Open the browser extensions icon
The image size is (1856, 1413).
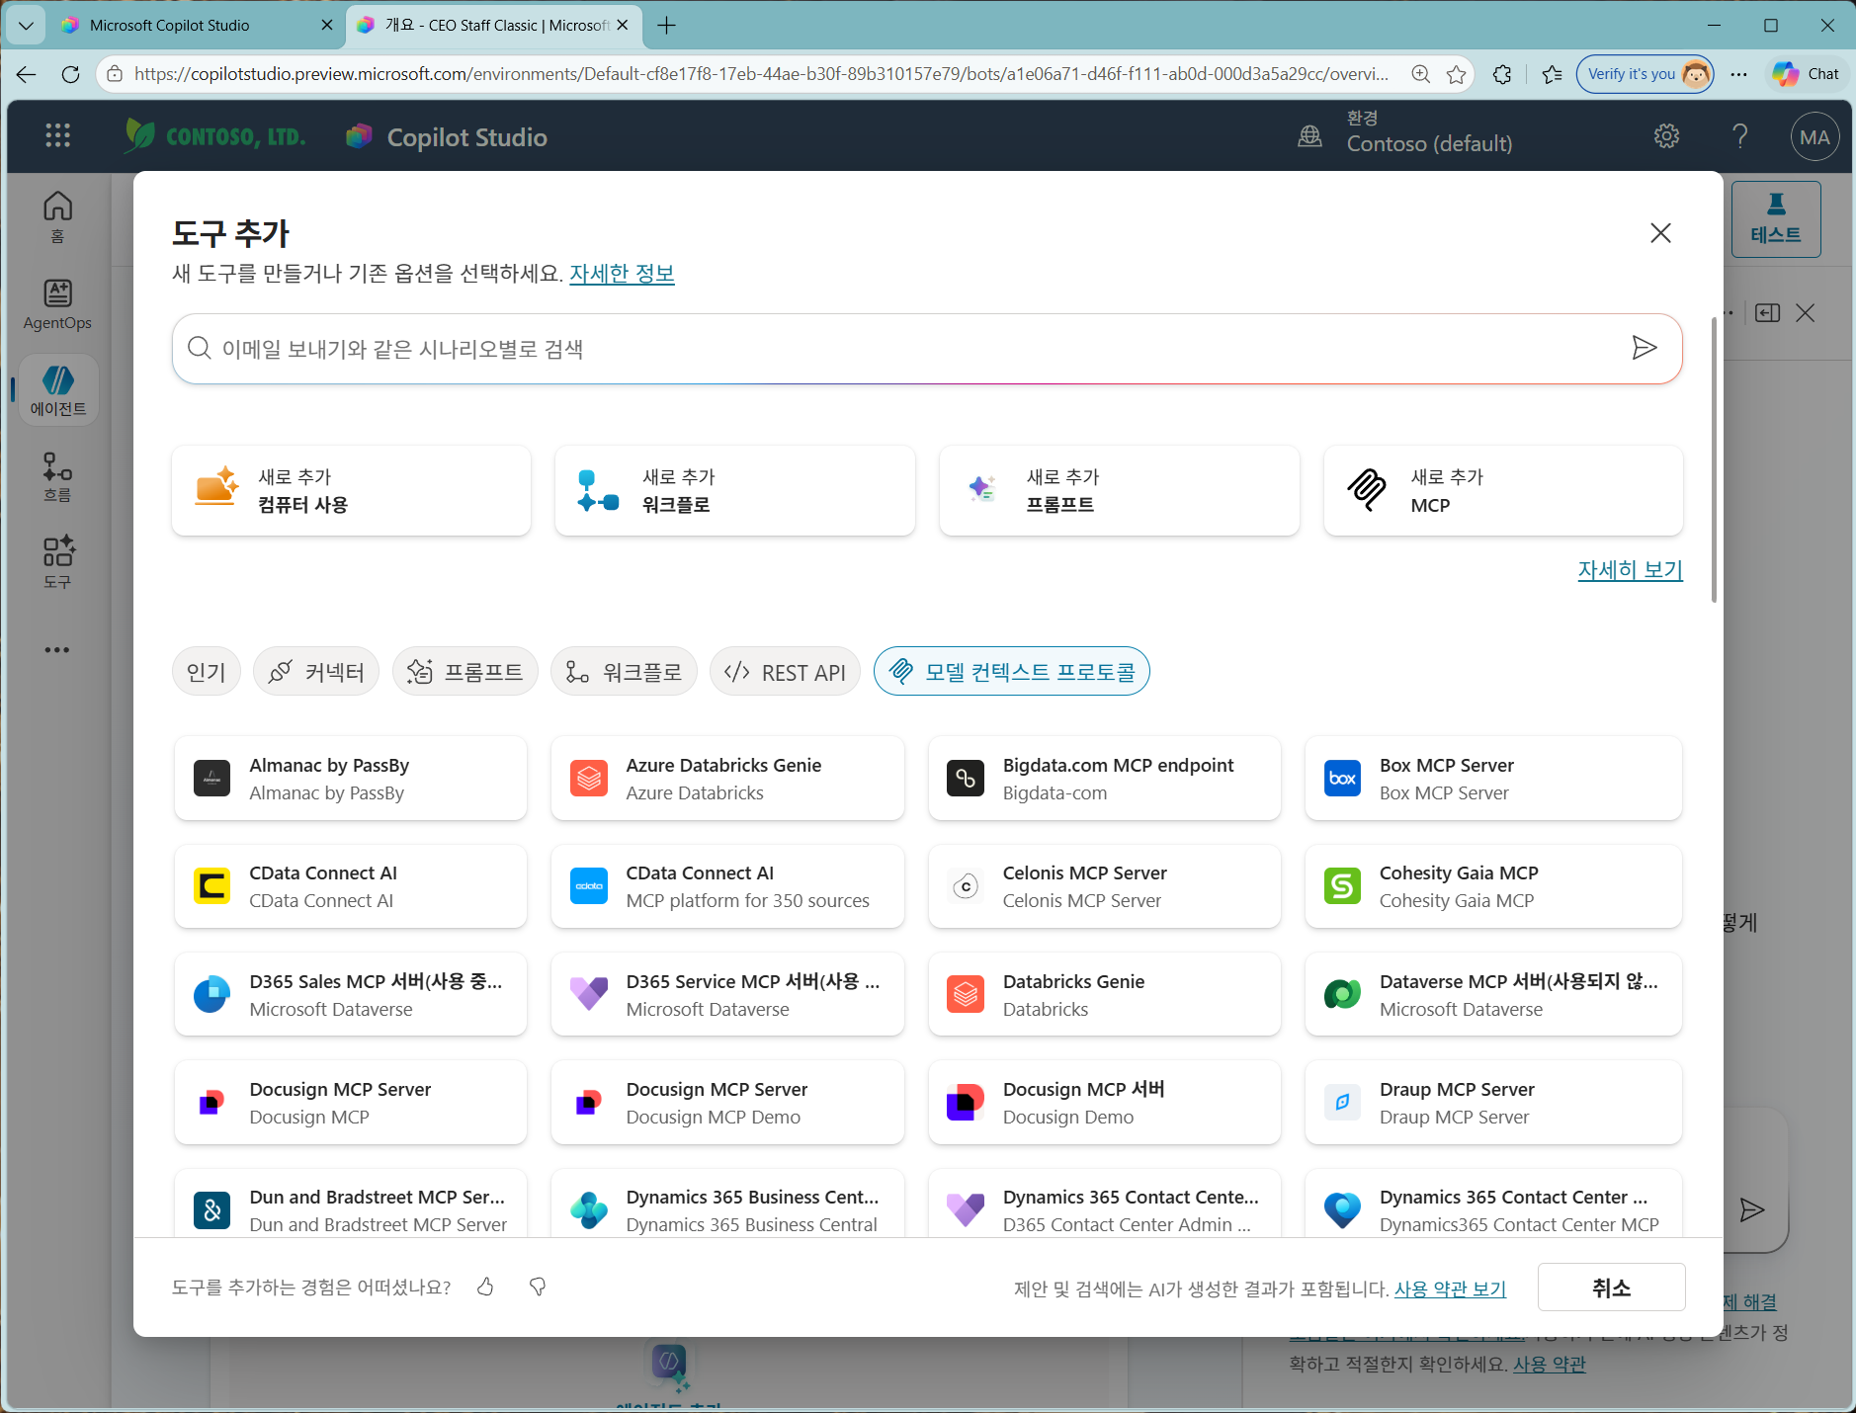point(1502,74)
